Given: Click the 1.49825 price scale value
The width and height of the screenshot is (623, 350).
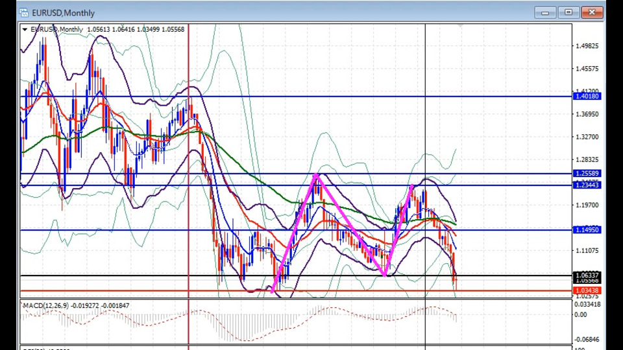Looking at the screenshot, I should pos(587,46).
